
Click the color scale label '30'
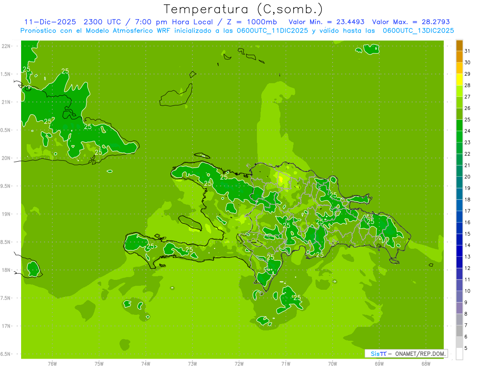coord(467,62)
